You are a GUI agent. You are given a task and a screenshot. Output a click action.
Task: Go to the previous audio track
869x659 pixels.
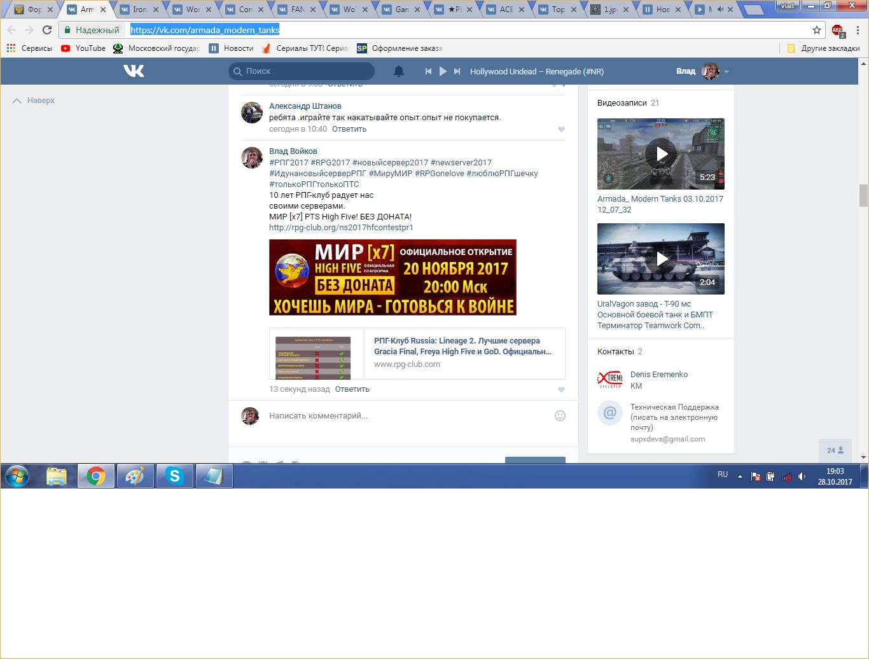point(428,71)
